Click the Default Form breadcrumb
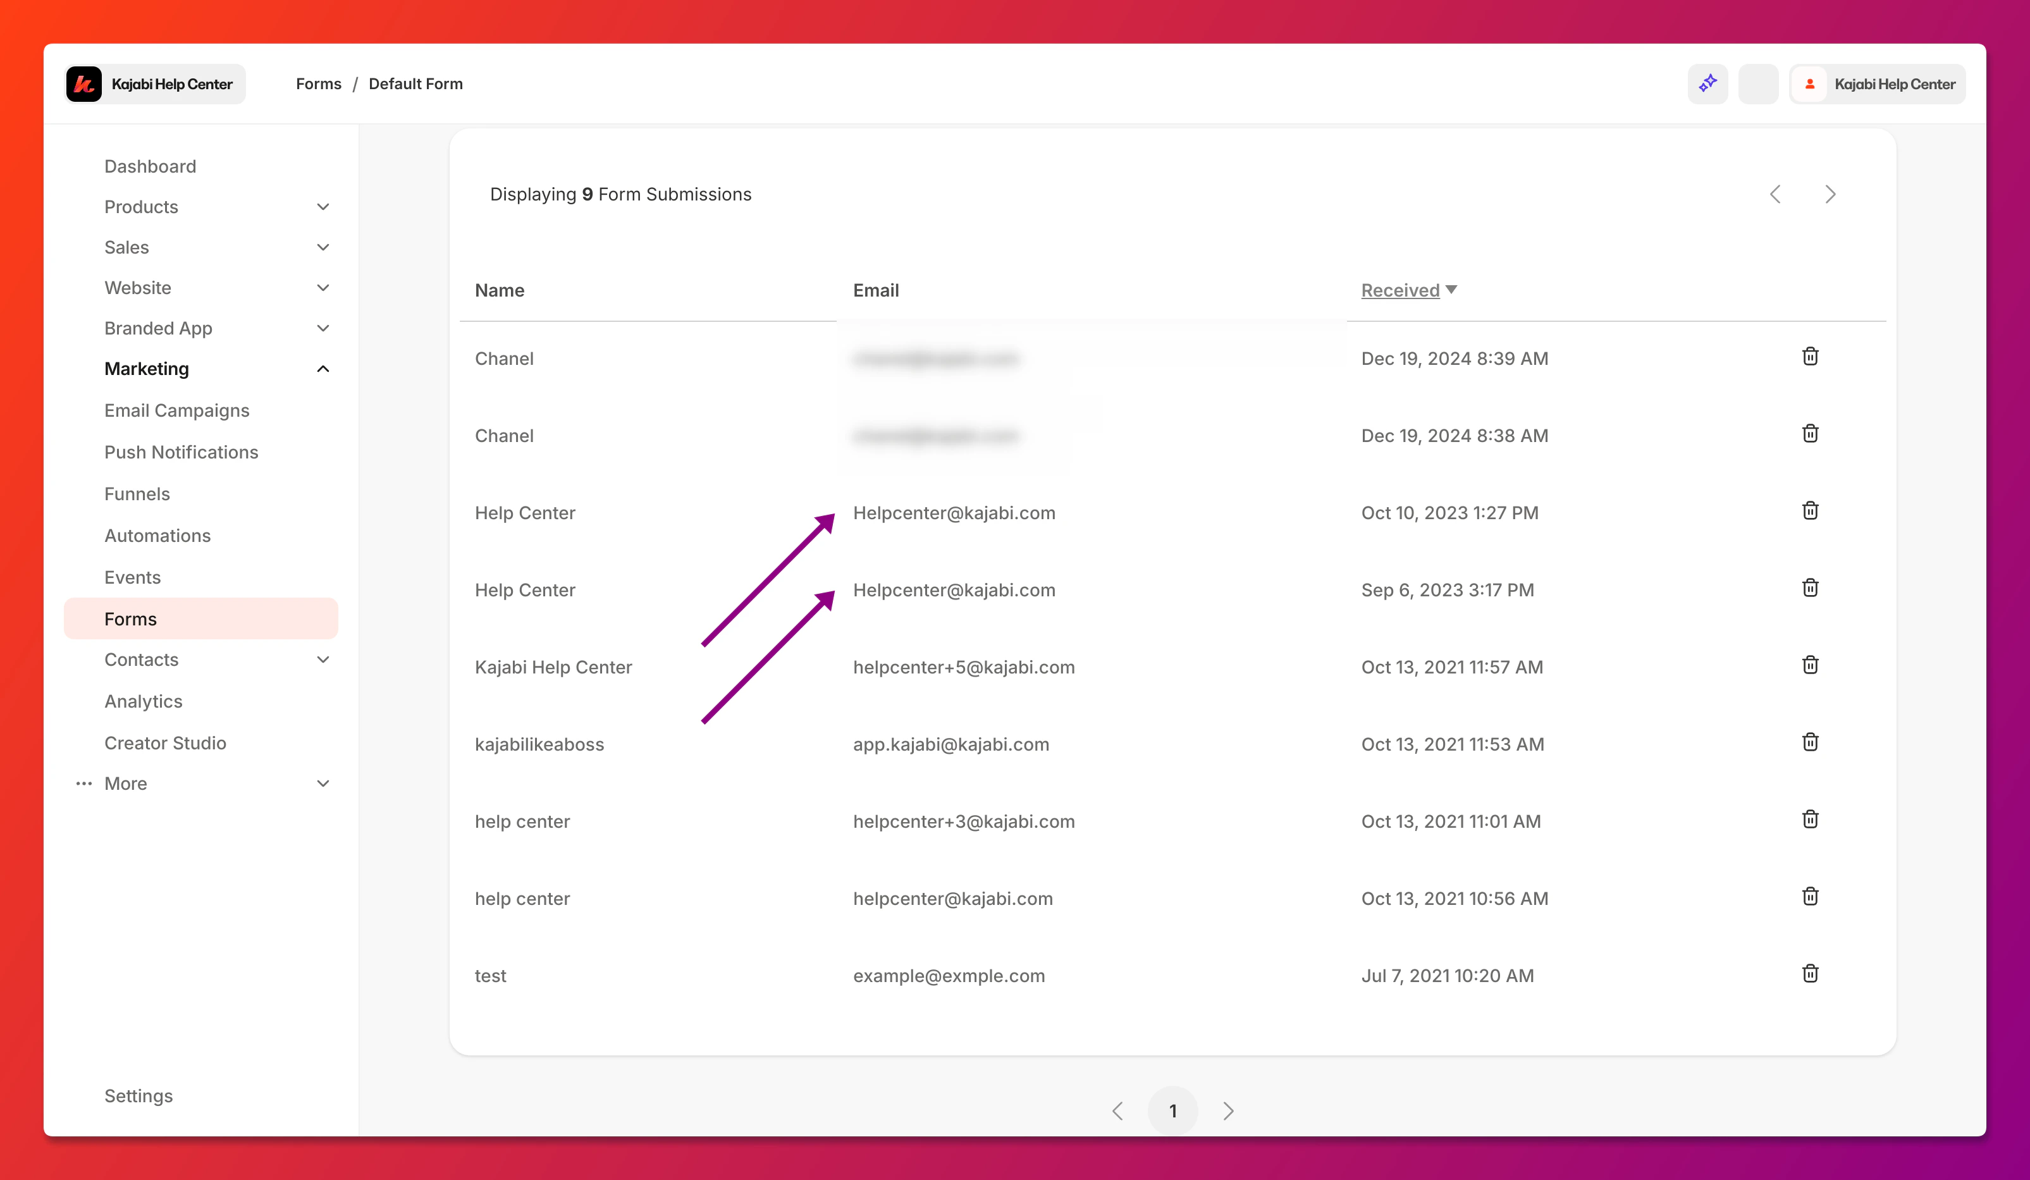2030x1180 pixels. [x=415, y=83]
